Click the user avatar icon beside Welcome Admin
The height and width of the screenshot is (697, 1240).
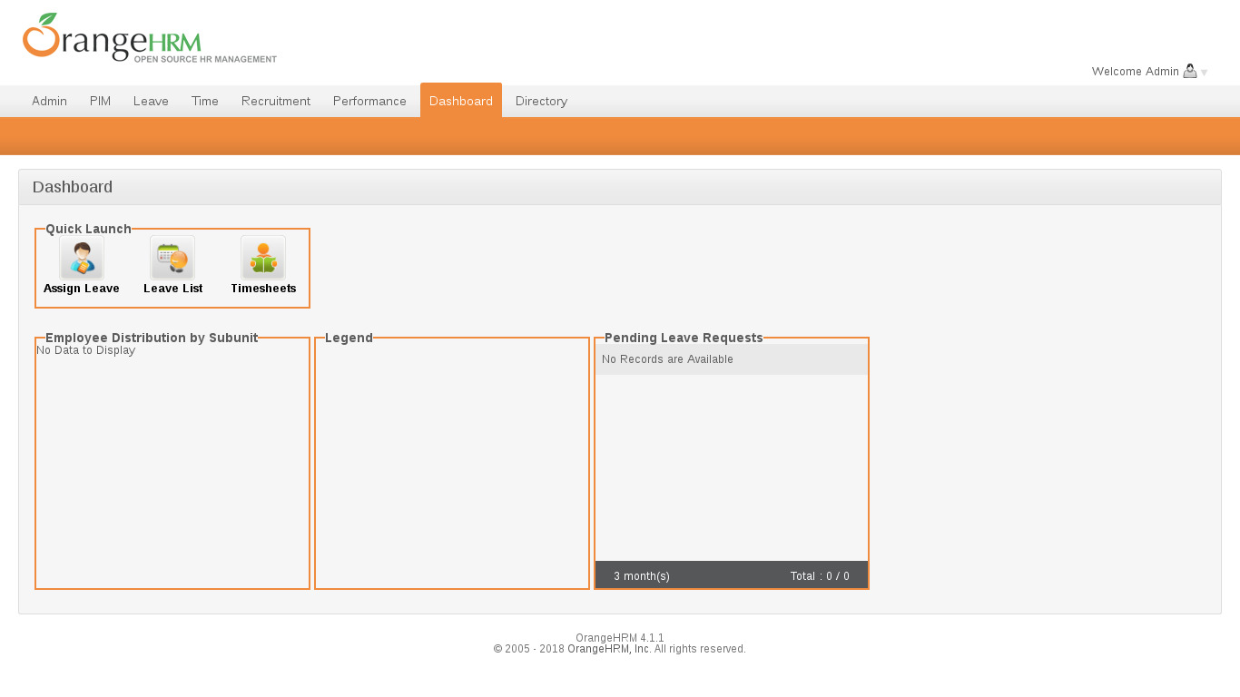coord(1190,71)
